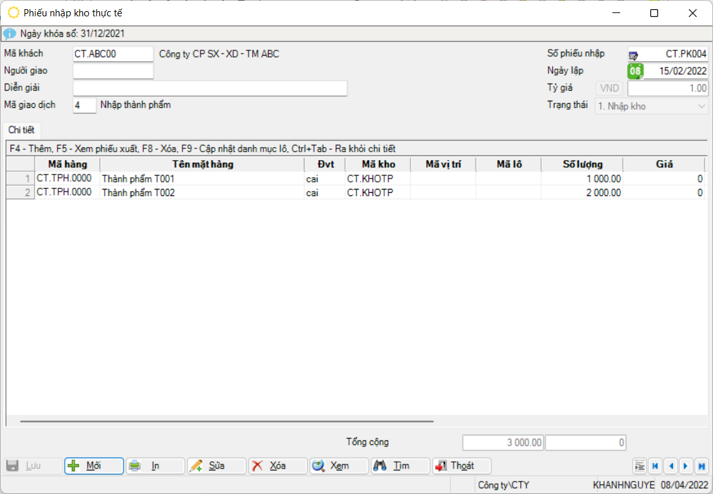The height and width of the screenshot is (494, 713).
Task: Print the voucher with the In button
Action: (155, 466)
